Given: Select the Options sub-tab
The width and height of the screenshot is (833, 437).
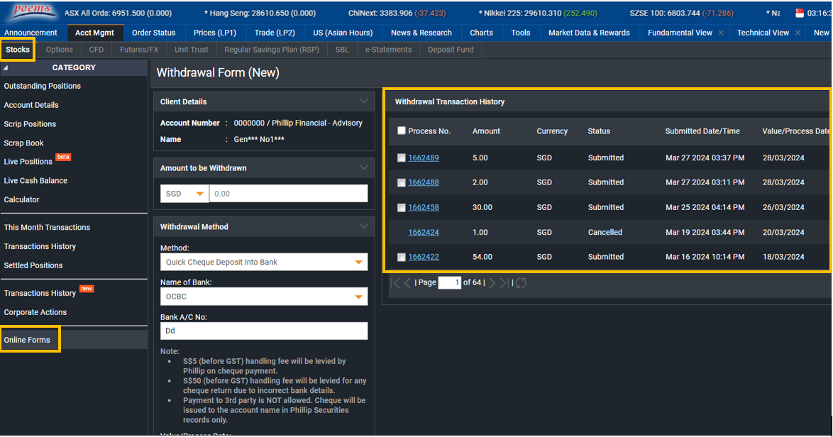Looking at the screenshot, I should (x=59, y=50).
